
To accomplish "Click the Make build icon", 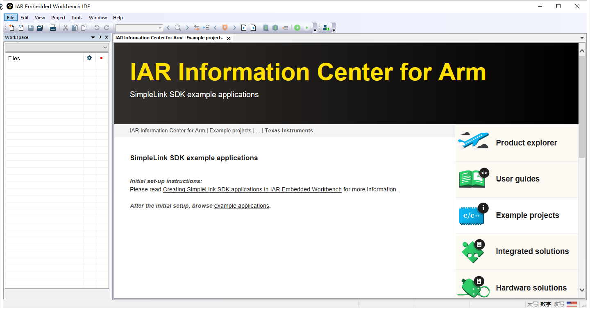I will pos(275,28).
